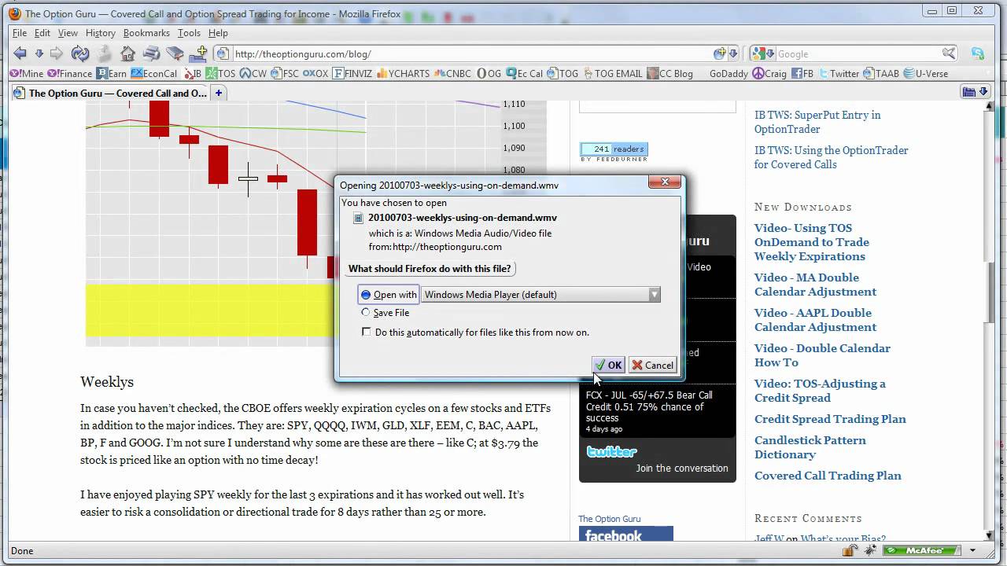Open the Craig bookmark
This screenshot has width=1007, height=566.
[x=769, y=73]
